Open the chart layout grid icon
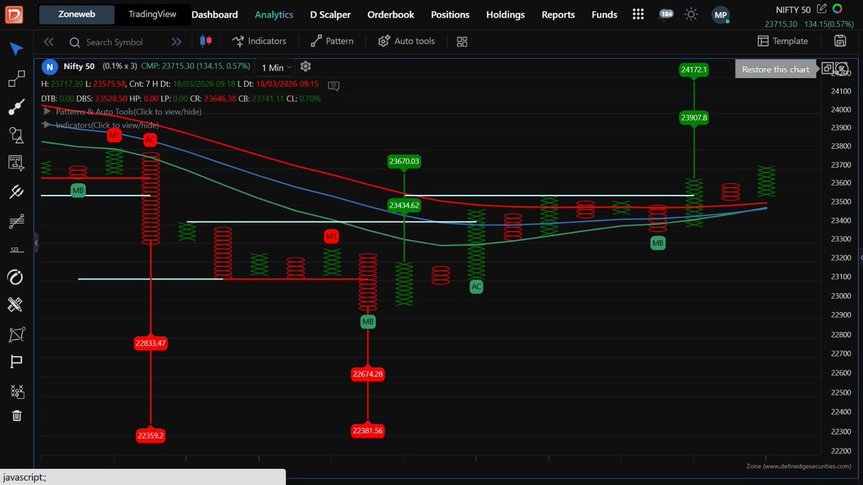 [x=462, y=41]
